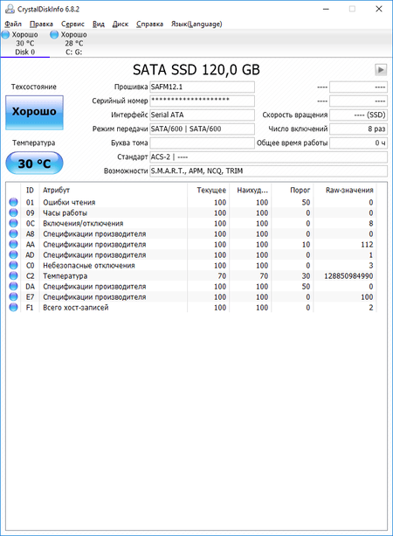Click status circle for attribute 0C
Image resolution: width=393 pixels, height=536 pixels.
coord(13,223)
